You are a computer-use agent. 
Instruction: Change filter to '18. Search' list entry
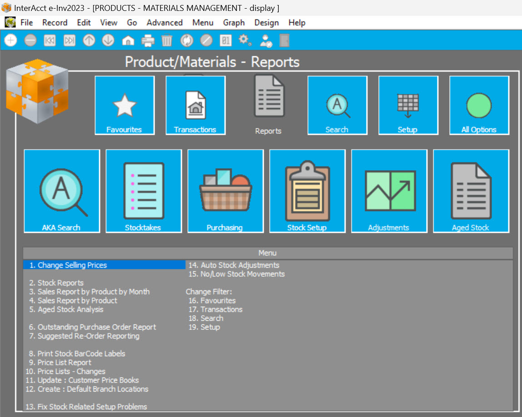click(206, 318)
